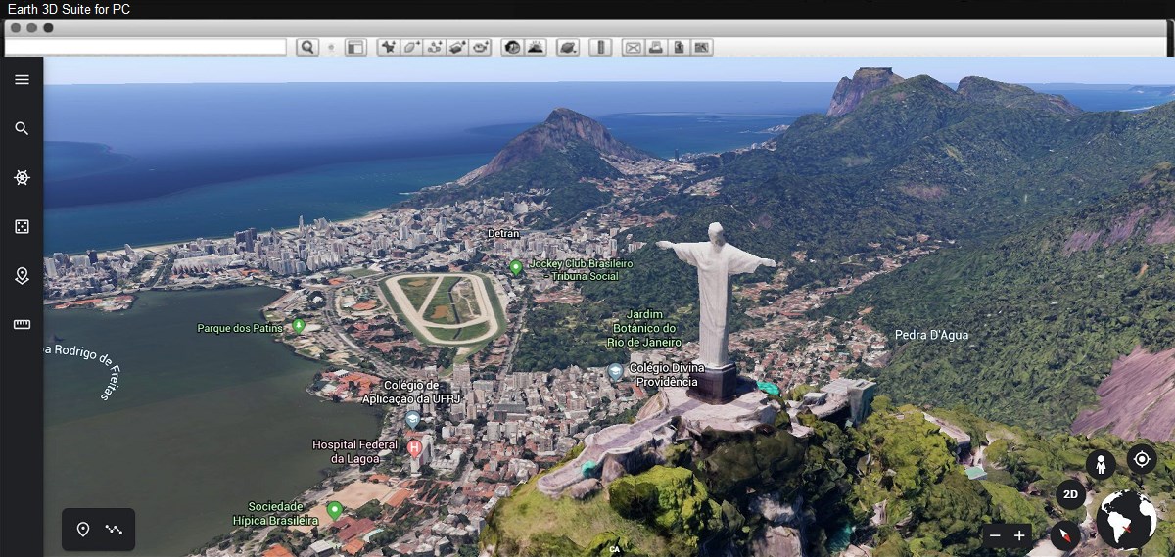The width and height of the screenshot is (1175, 557).
Task: Click the Add Polygon toolbar icon
Action: (x=411, y=47)
